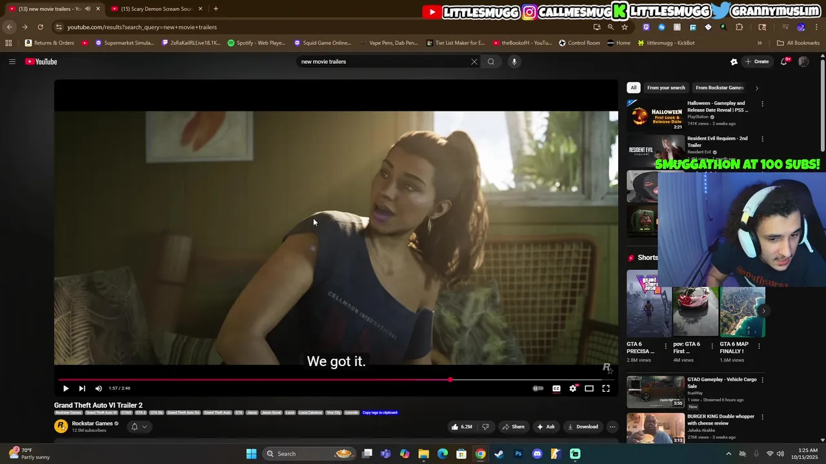826x464 pixels.
Task: Select From your search chip
Action: [666, 88]
